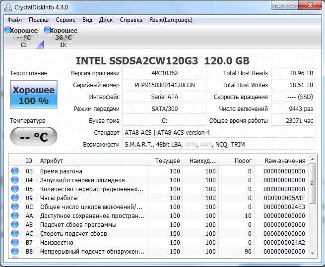This screenshot has width=325, height=267.
Task: Click the serial number field
Action: [x=164, y=85]
